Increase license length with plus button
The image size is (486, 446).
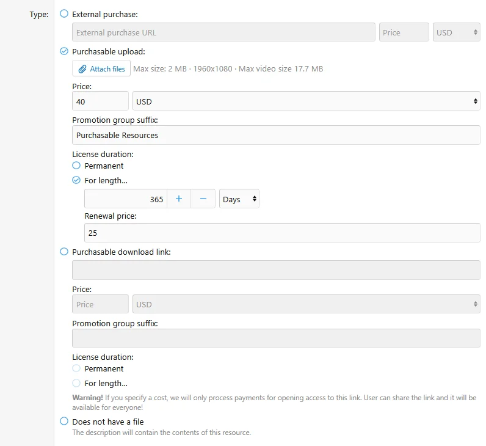pos(179,199)
